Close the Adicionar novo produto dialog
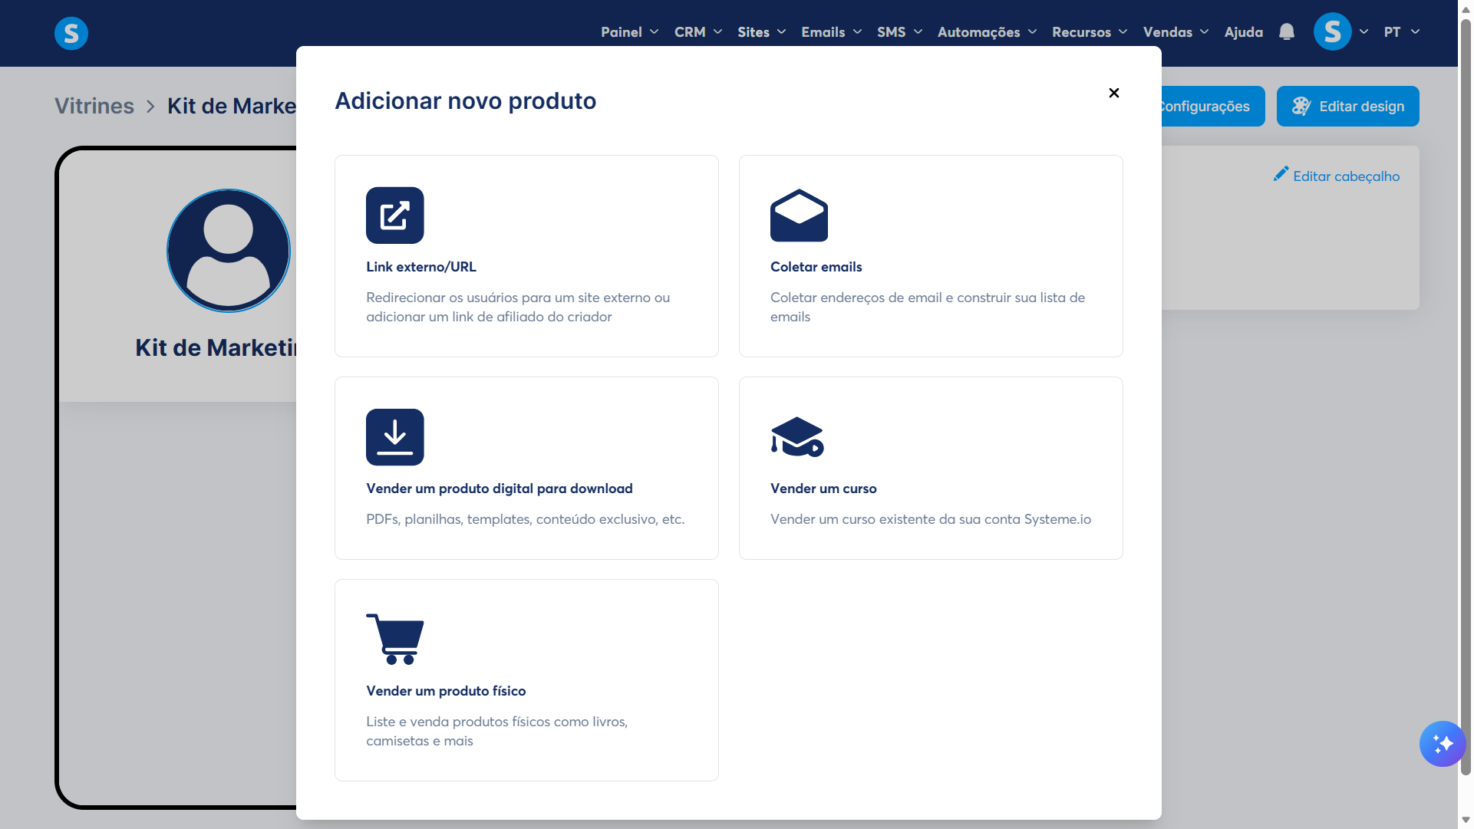 (1114, 93)
